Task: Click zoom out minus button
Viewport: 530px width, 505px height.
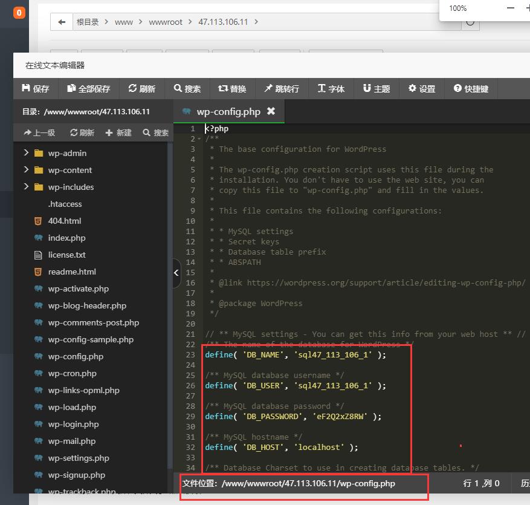Action: pyautogui.click(x=511, y=8)
